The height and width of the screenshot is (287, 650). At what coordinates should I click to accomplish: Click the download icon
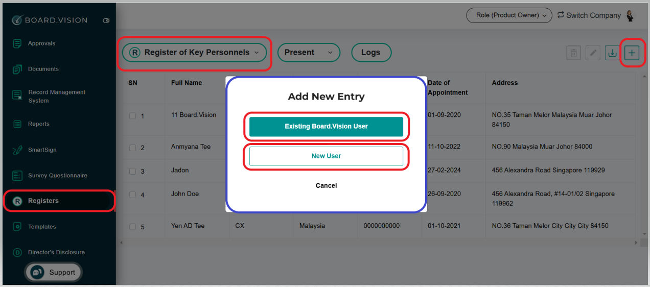coord(612,53)
